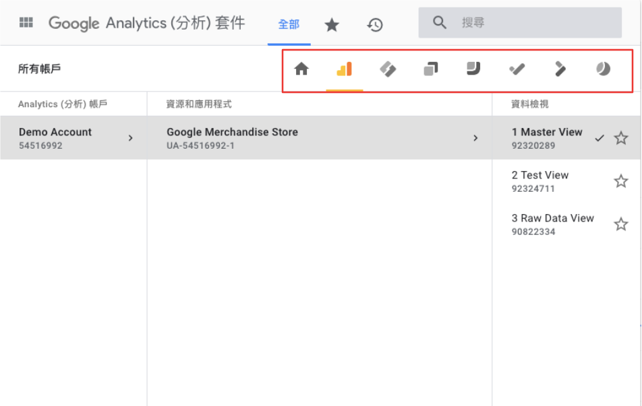Open the recent history clock tab
The image size is (642, 406).
(375, 25)
